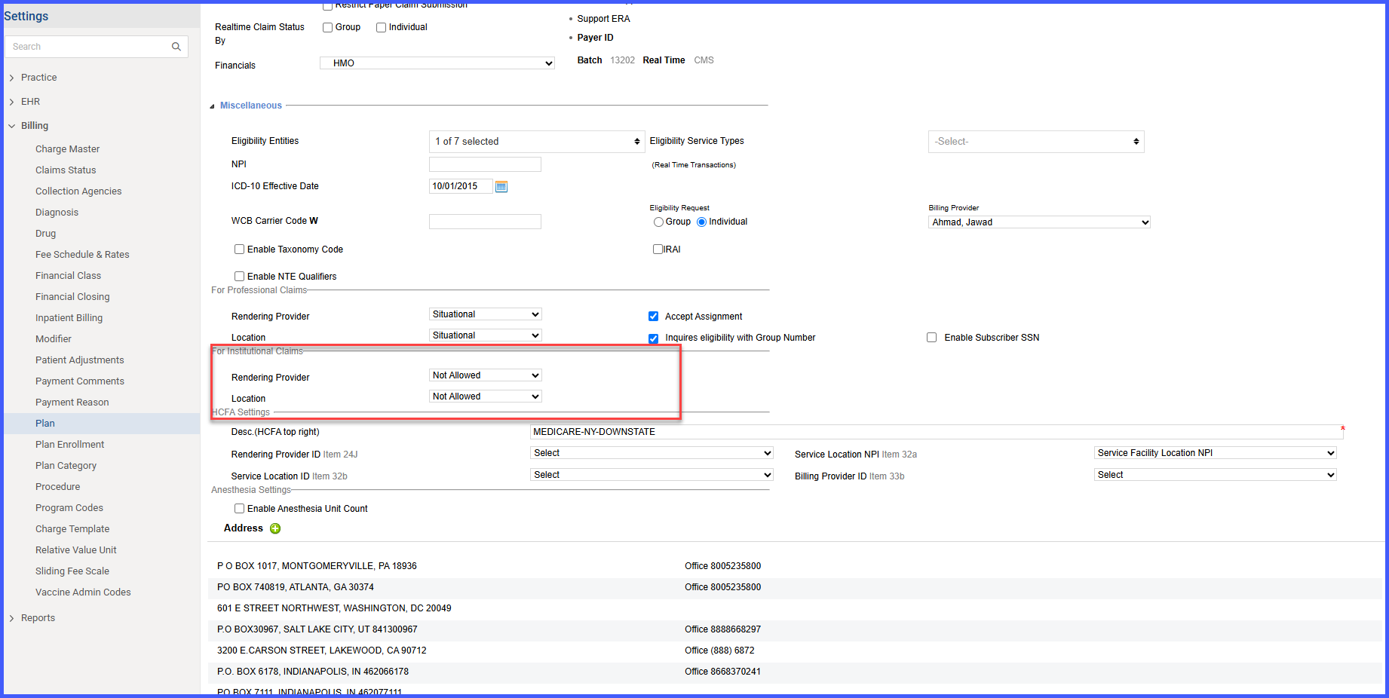Uncheck Inquires eligibility with Group Number
The width and height of the screenshot is (1389, 698).
[x=654, y=338]
